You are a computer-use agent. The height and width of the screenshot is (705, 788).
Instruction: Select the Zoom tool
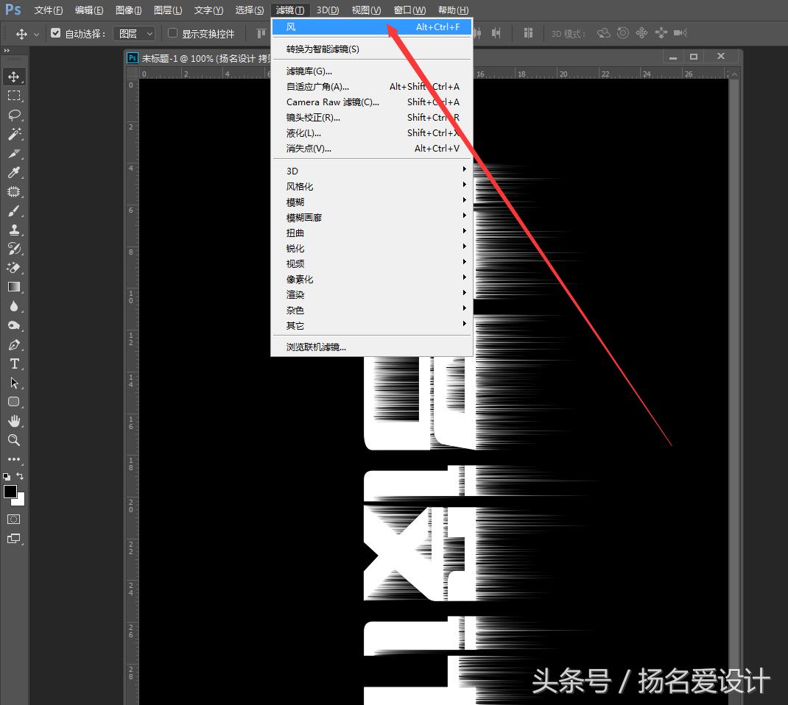(x=15, y=440)
